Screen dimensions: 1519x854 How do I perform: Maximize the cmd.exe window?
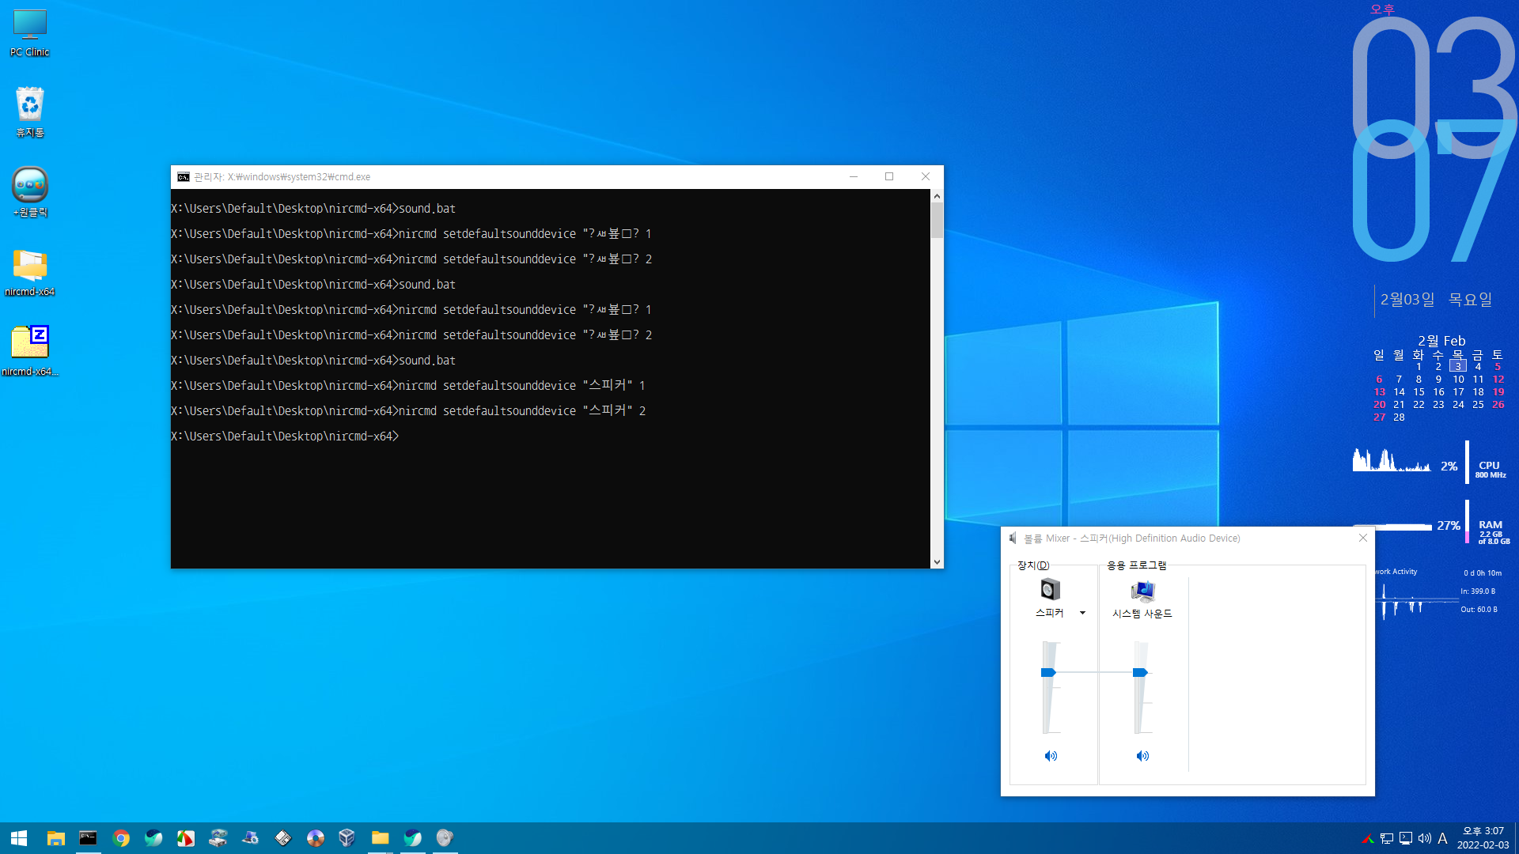889,176
